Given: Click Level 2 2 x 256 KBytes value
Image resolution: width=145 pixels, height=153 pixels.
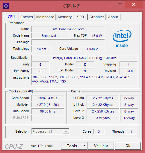Looking at the screenshot, I should [x=103, y=111].
